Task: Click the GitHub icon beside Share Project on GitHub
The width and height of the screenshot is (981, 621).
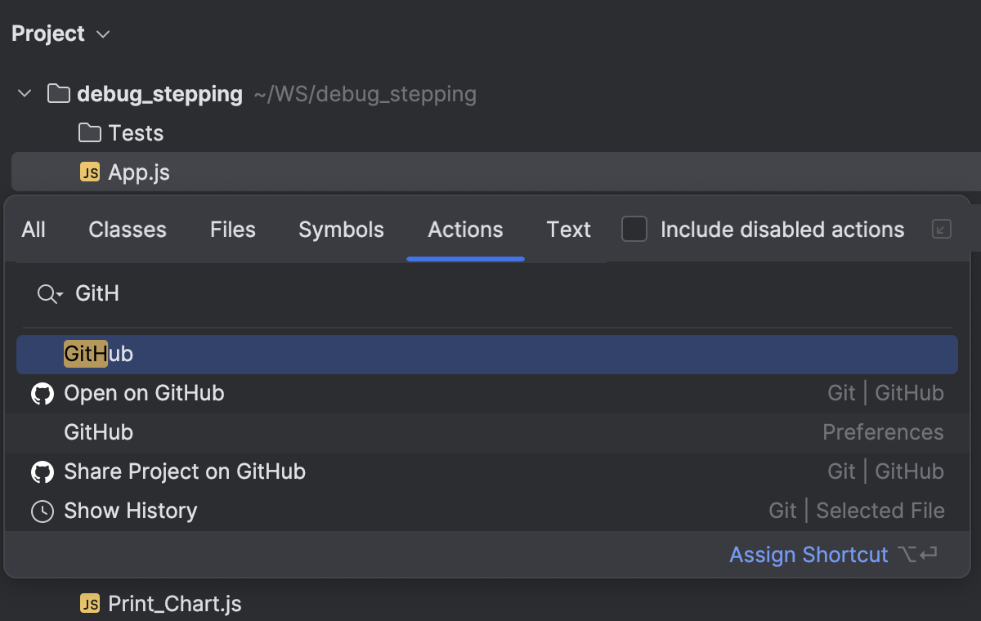Action: point(42,471)
